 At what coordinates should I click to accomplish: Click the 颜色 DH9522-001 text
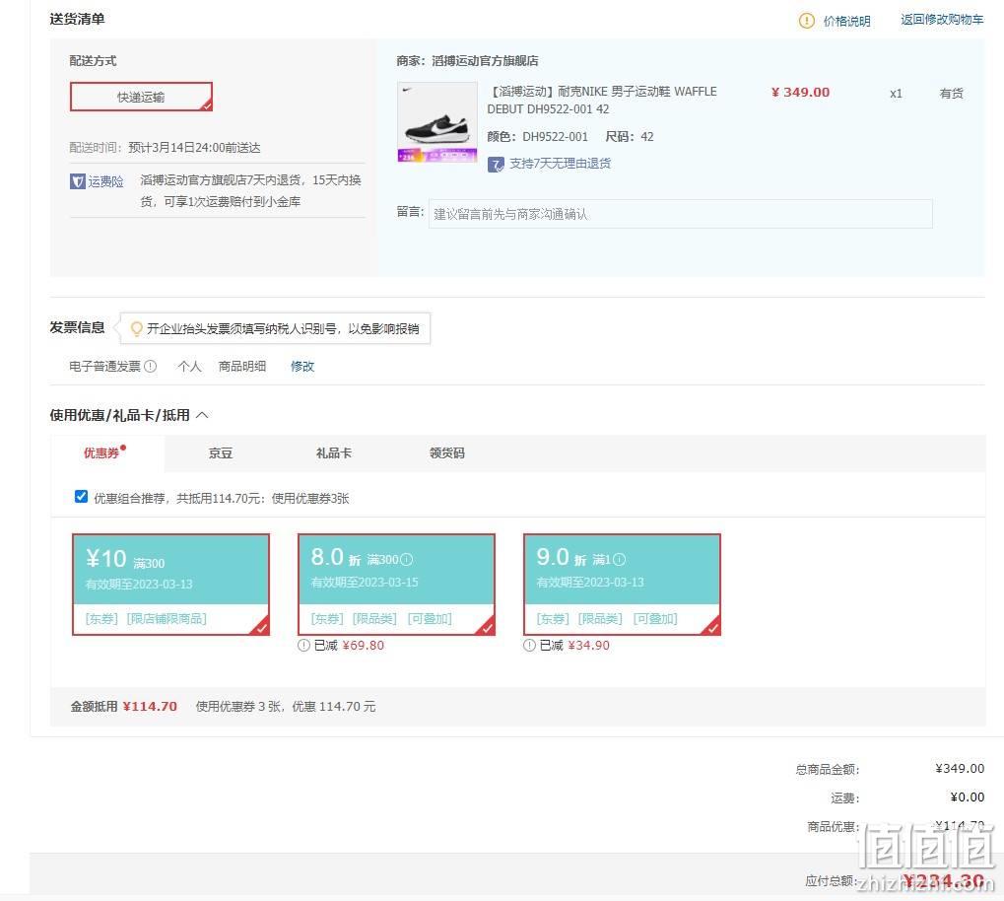pos(537,136)
